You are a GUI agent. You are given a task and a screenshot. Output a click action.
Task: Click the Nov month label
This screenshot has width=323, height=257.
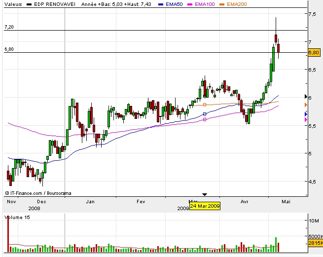pos(11,202)
